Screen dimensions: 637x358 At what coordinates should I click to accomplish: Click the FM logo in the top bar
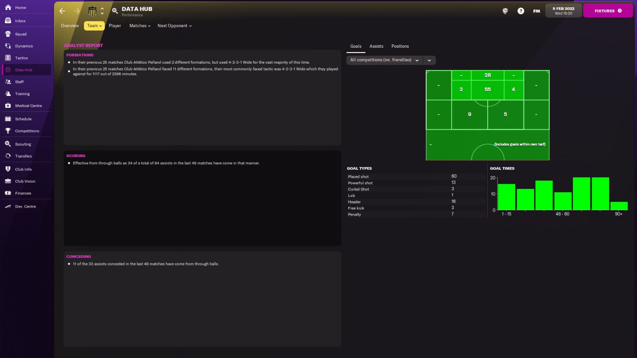point(536,11)
